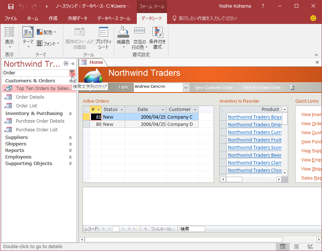
Task: Switch to Design view icon in status bar
Action: [310, 247]
